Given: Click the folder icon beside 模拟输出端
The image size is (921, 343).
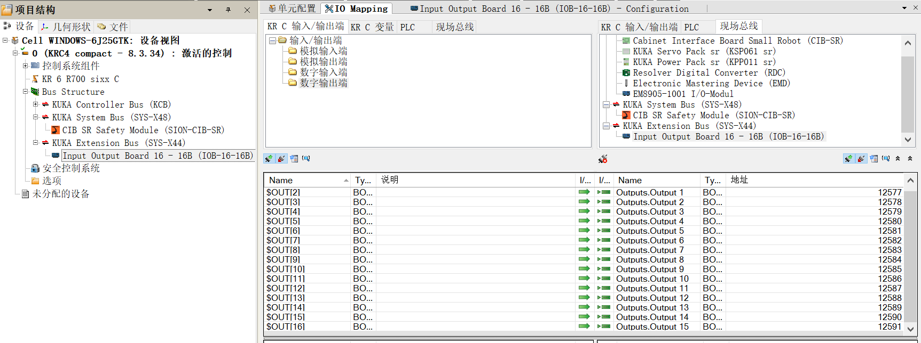Looking at the screenshot, I should [x=293, y=62].
